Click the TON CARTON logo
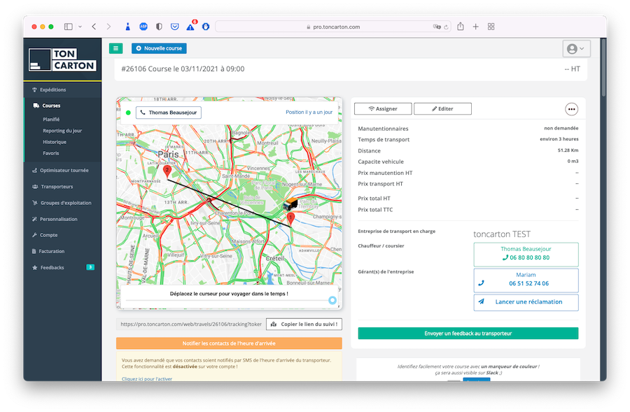This screenshot has height=412, width=630. click(62, 60)
